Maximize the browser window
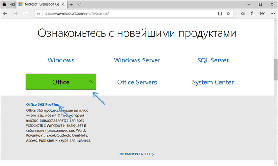Viewport: 278px width, 166px height. pos(260,4)
